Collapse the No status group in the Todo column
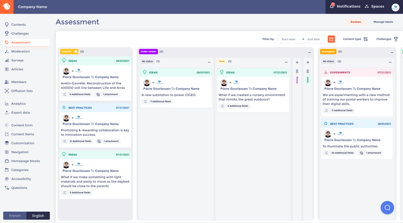403x223 pixels. [286, 62]
